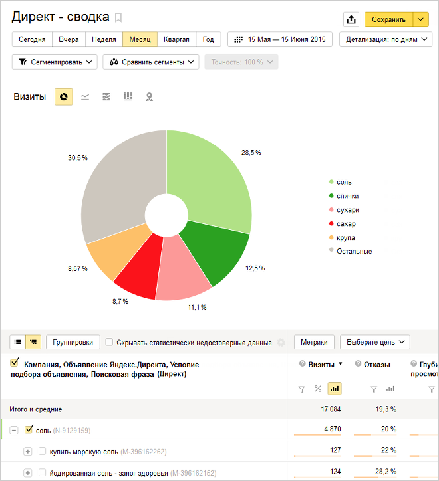Click the filter funnel under Отказы

pyautogui.click(x=374, y=389)
